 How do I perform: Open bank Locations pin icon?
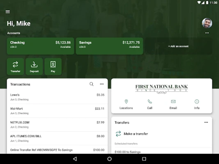pyautogui.click(x=126, y=101)
